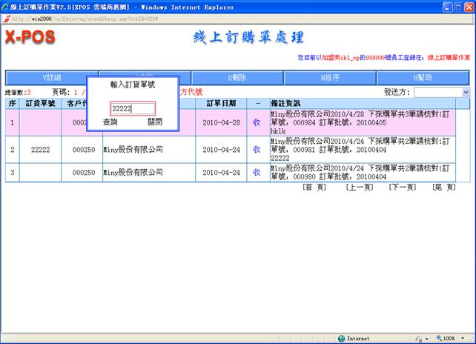Screen dimensions: 476x344
Task: Choose the N排序 menu button
Action: (330, 78)
